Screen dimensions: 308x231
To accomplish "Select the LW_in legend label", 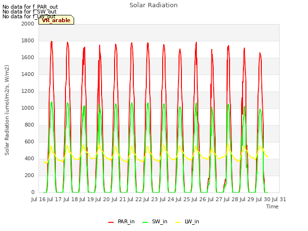I will (192, 221).
